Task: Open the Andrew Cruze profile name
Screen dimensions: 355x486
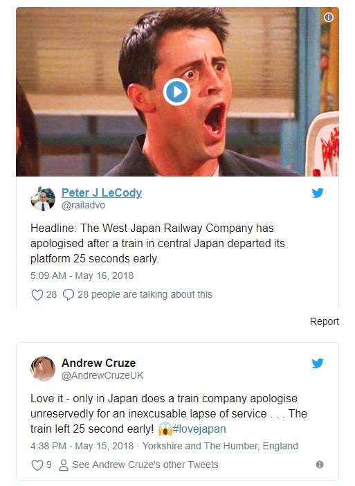Action: coord(98,363)
